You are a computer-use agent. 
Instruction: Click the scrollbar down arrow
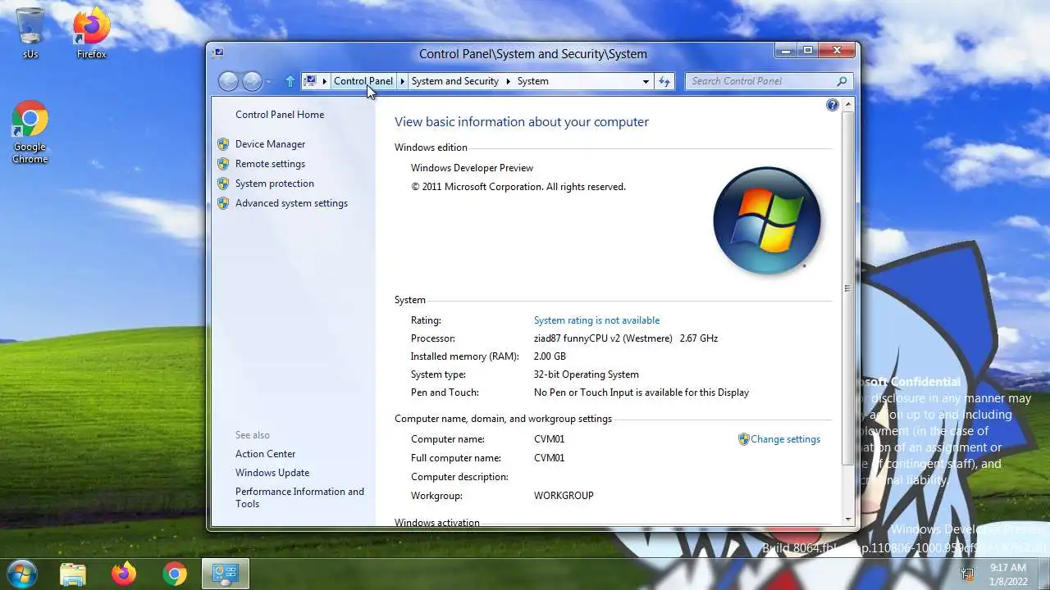click(848, 519)
